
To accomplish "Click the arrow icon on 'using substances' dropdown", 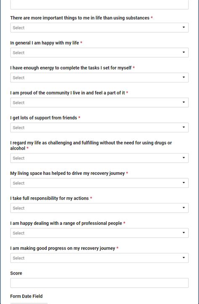I will pos(184,27).
